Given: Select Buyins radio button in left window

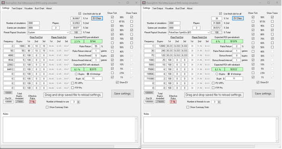Looking at the screenshot, I should click(x=76, y=74).
